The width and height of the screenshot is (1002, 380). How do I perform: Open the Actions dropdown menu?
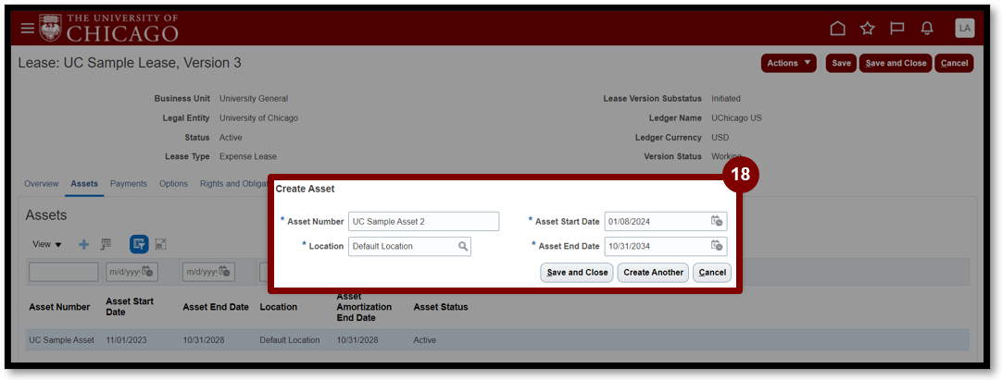789,63
